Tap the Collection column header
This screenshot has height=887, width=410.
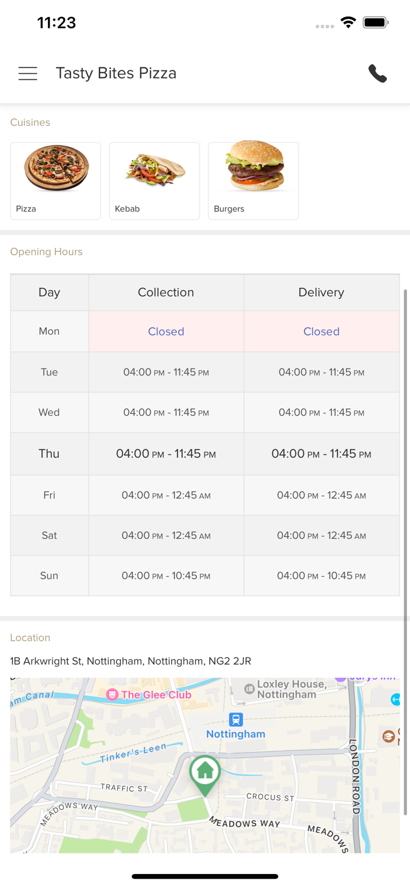pos(166,292)
